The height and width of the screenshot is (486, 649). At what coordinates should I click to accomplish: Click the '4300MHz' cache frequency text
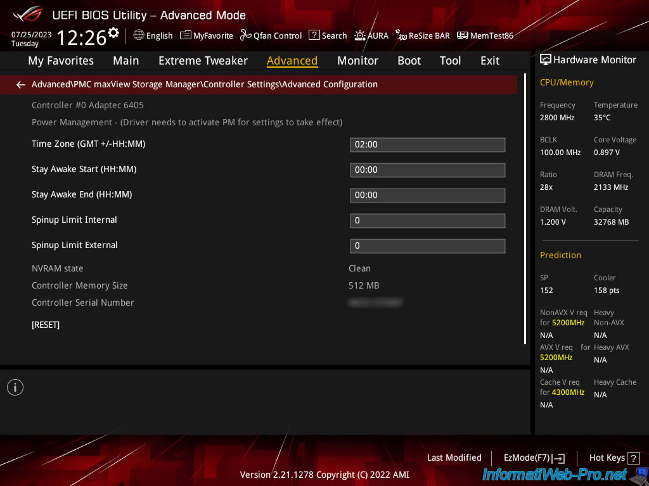(570, 392)
